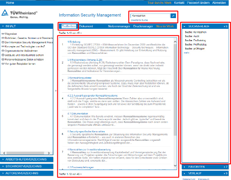Screen dimensions: 231x180
Task: Expand Personenbezogene Daten schützen node
Action: click(3, 59)
